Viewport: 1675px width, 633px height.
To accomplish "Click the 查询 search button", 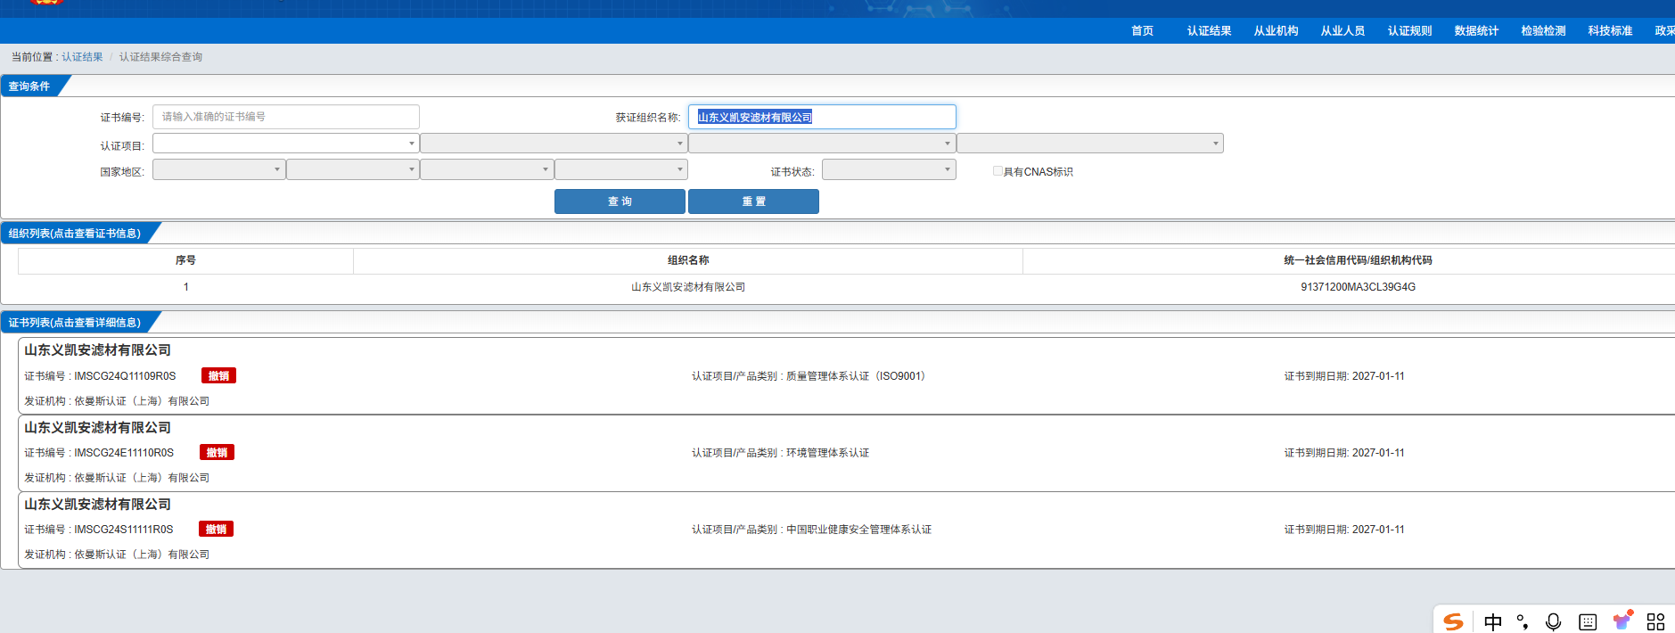I will coord(620,201).
